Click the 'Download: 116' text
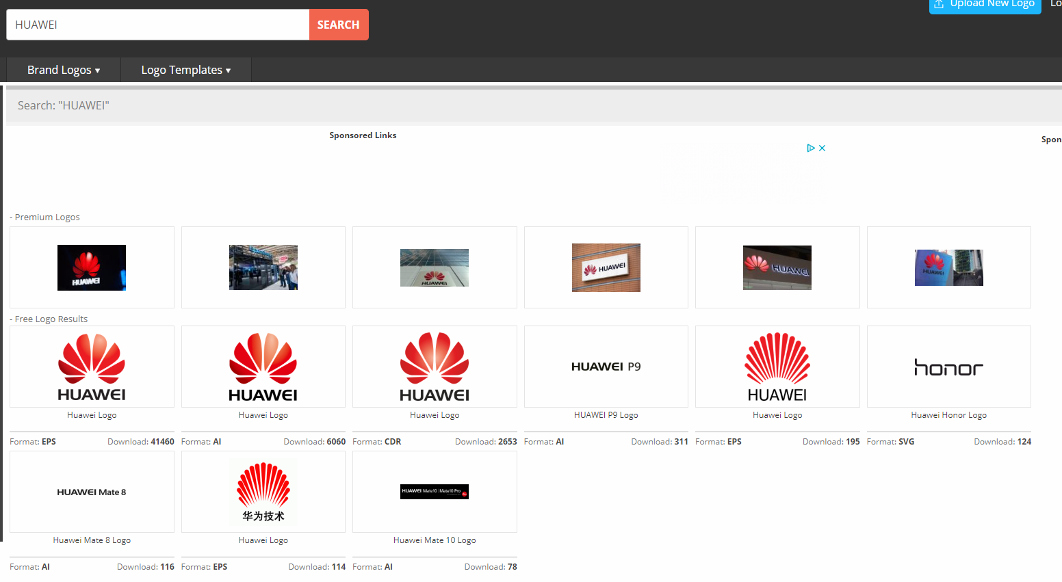This screenshot has height=582, width=1062. click(146, 567)
